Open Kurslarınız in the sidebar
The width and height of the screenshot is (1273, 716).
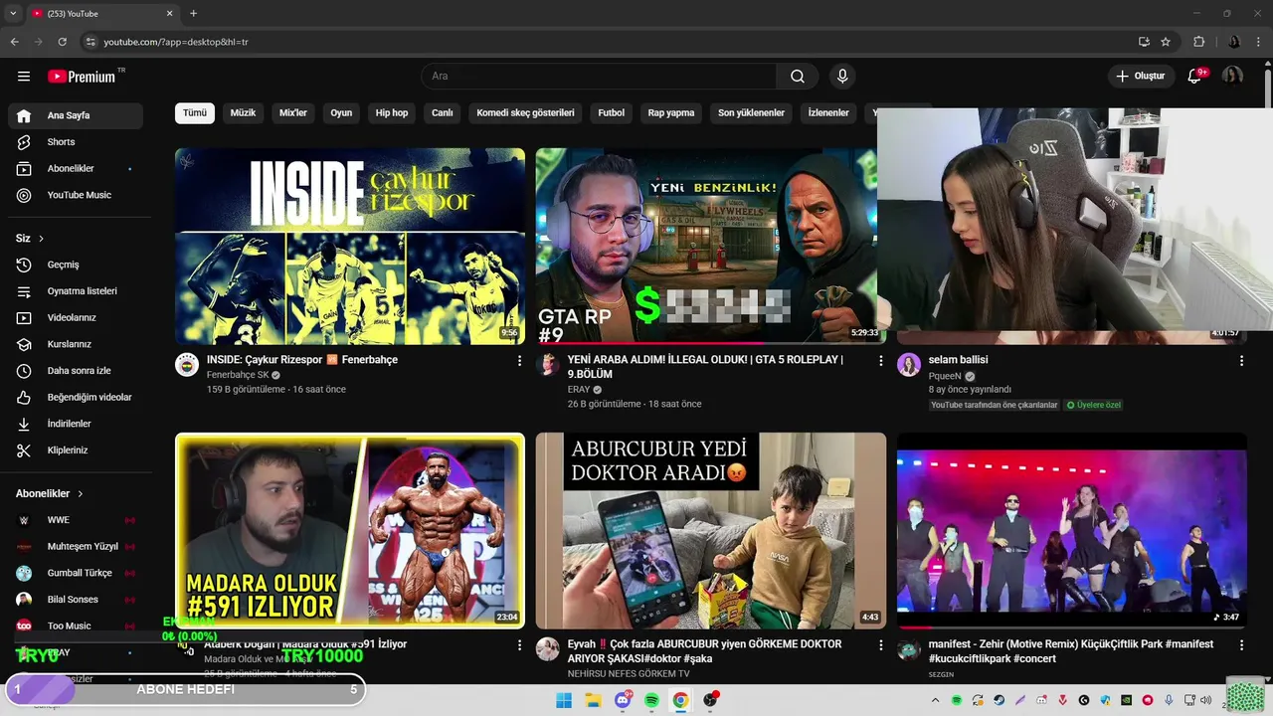[76, 344]
